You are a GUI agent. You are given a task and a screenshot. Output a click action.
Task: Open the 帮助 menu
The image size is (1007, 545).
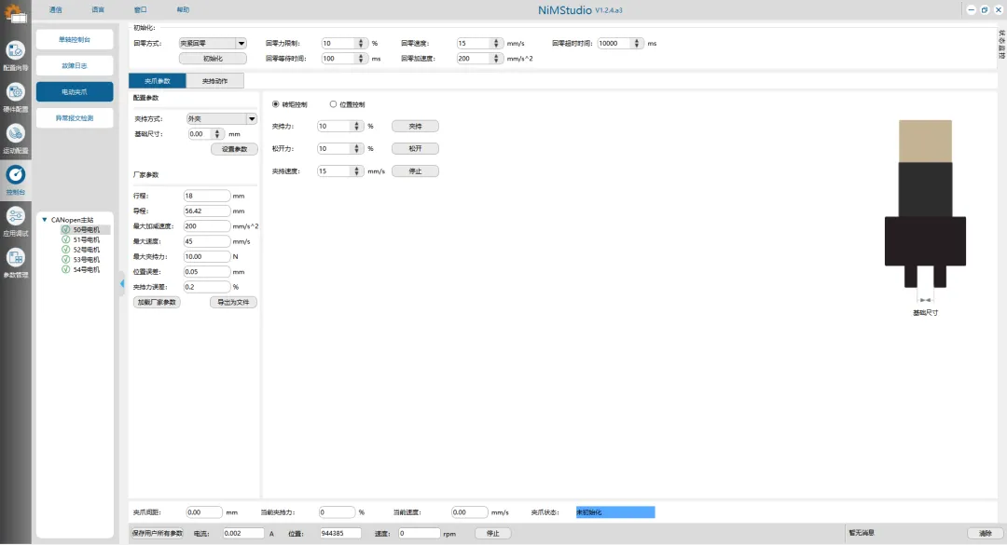tap(183, 9)
